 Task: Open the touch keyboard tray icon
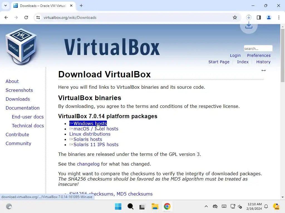tap(224, 206)
